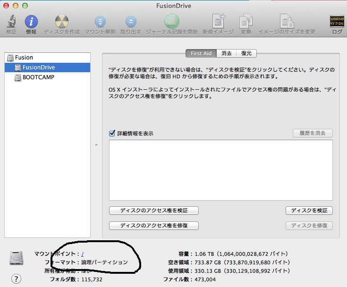
Task: Click the hard drive icon beside マウントポイント
Action: [17, 258]
